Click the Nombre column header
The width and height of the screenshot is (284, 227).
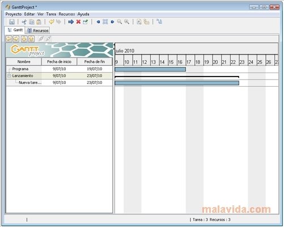point(24,62)
